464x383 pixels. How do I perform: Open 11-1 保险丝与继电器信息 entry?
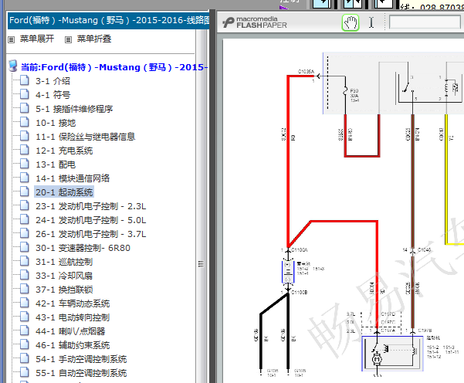[85, 137]
